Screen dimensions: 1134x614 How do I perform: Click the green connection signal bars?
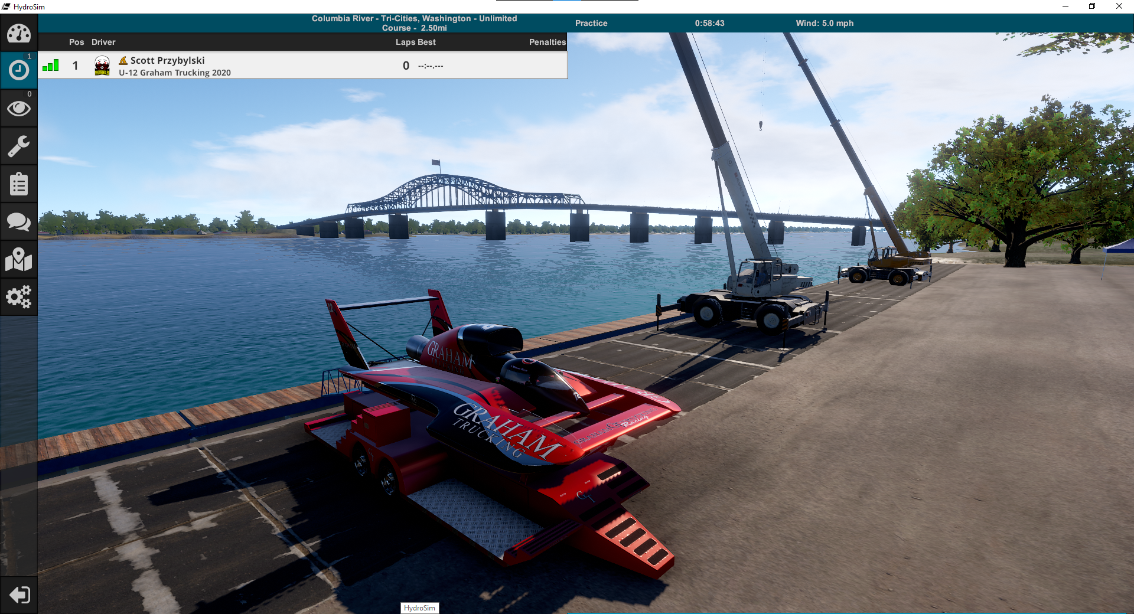click(x=51, y=65)
